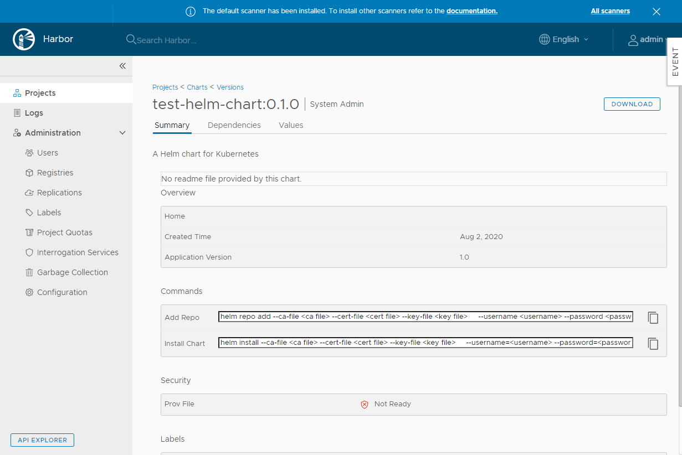682x455 pixels.
Task: Click the Harbor lighthouse logo
Action: point(24,39)
